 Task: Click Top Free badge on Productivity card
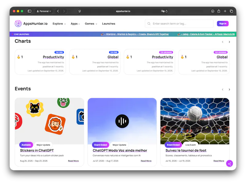[59, 52]
